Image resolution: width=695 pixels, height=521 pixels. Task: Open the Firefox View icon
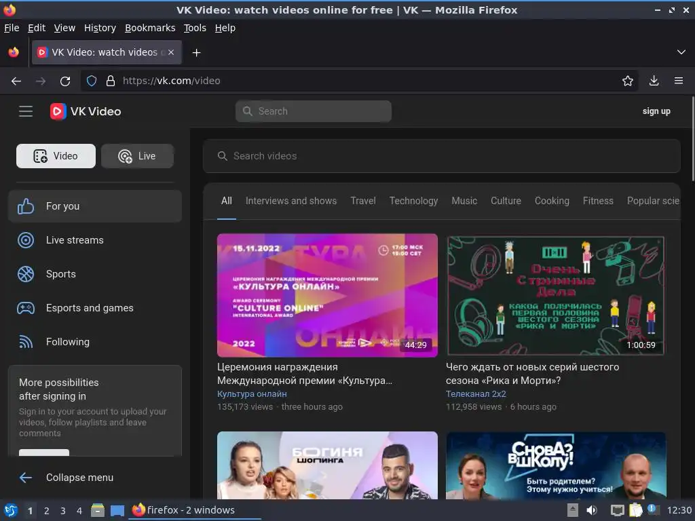pos(14,52)
